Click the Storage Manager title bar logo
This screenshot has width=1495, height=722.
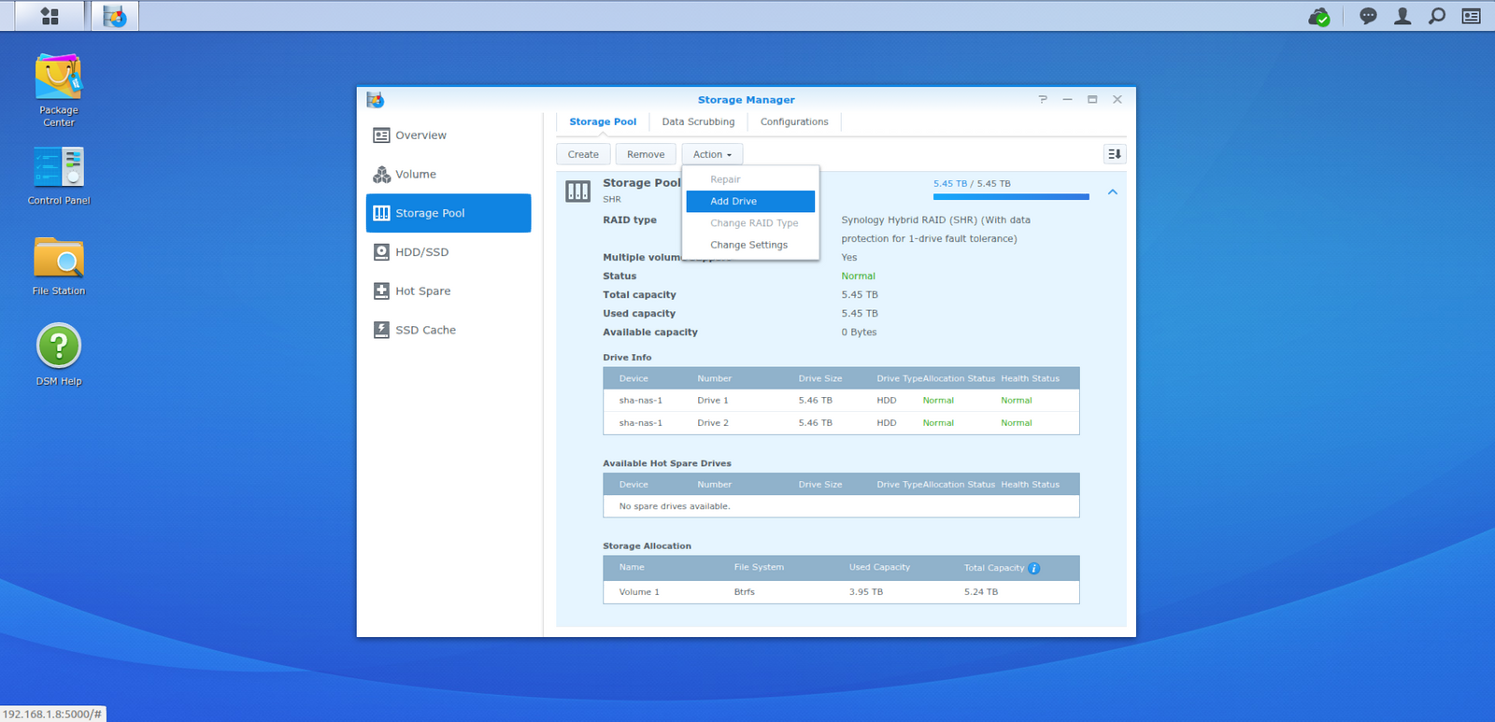tap(376, 100)
